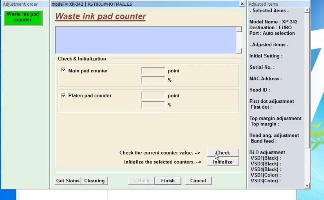Screen dimensions: 324x200
Task: Click 'First dot adjustment' text
Action: [271, 101]
